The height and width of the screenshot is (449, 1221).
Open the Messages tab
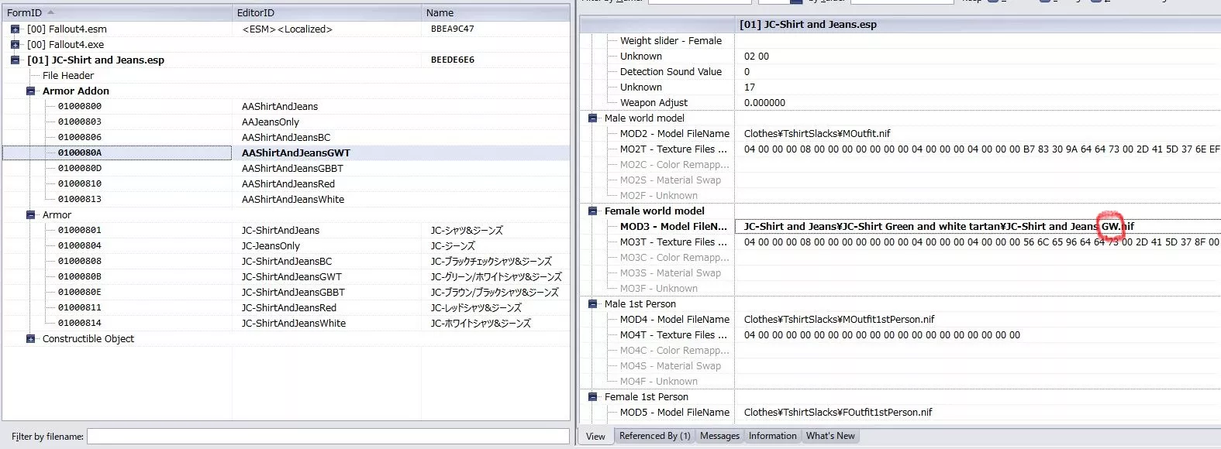(719, 436)
